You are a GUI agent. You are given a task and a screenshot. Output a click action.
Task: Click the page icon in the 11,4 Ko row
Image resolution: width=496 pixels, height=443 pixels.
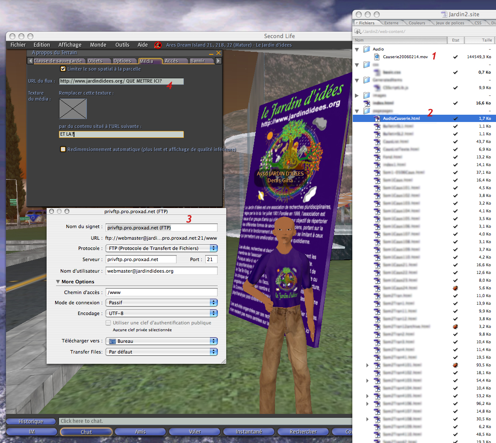click(377, 350)
